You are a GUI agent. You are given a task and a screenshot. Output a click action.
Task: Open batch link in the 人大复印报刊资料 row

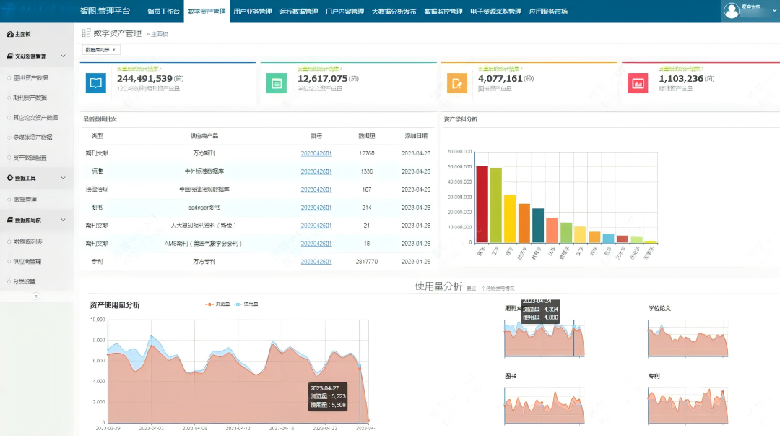(316, 226)
